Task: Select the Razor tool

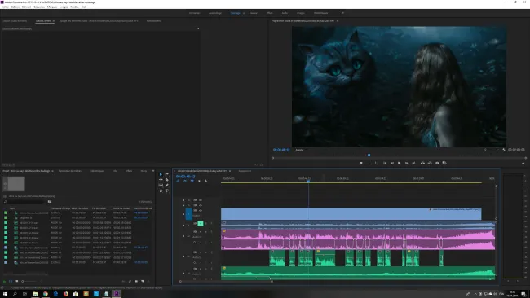Action: [x=167, y=180]
